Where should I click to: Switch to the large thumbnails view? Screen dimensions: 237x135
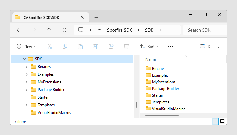(x=222, y=121)
